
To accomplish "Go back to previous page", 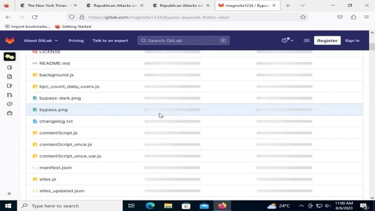I will tap(8, 17).
